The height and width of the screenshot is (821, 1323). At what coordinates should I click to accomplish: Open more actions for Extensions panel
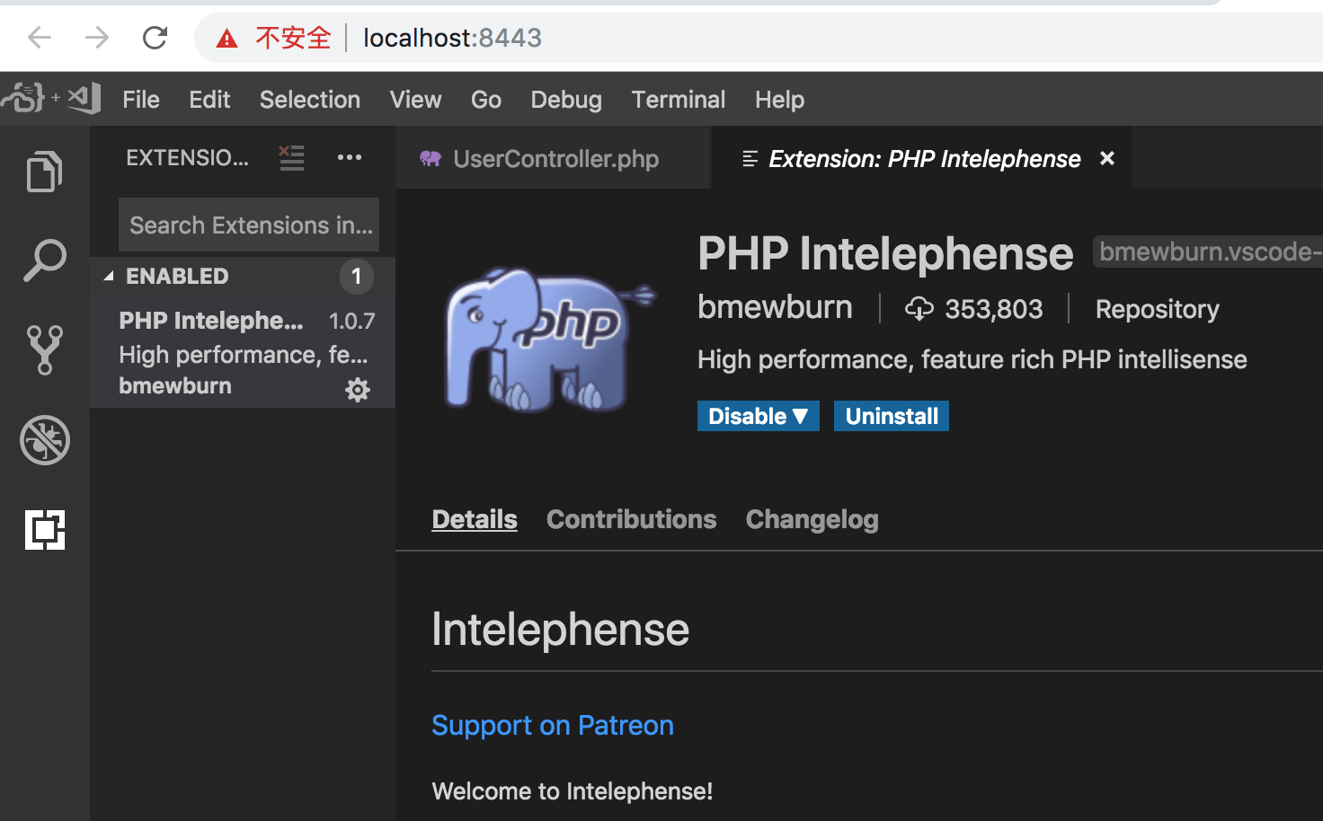point(350,157)
